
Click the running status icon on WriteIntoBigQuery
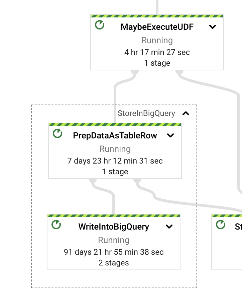[56, 225]
